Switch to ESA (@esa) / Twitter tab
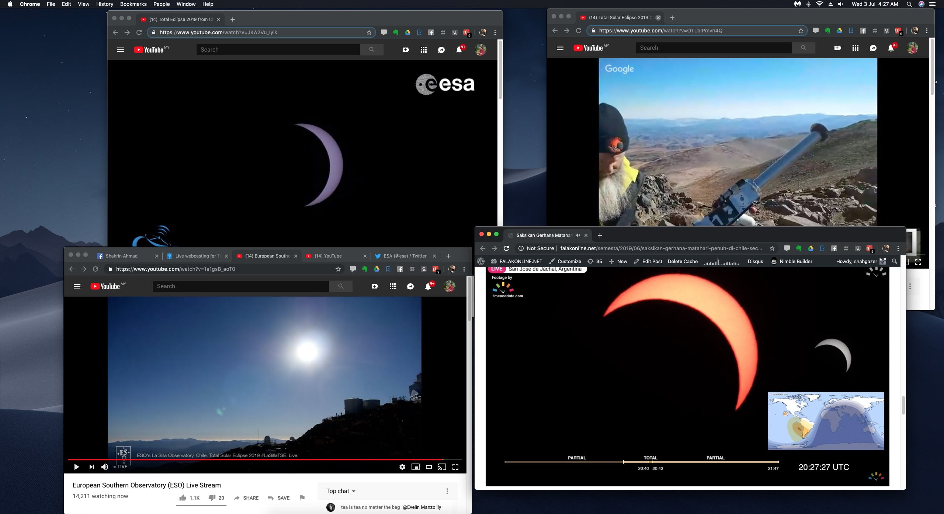The width and height of the screenshot is (944, 514). click(405, 256)
